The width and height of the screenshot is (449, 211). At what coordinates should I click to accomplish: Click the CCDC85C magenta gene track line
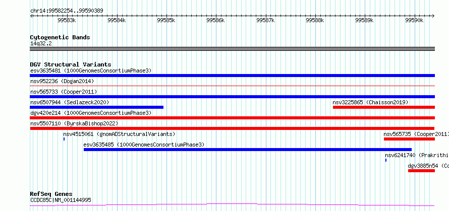(232, 205)
